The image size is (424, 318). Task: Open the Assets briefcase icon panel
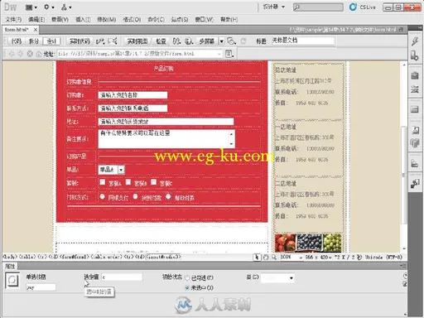415,75
